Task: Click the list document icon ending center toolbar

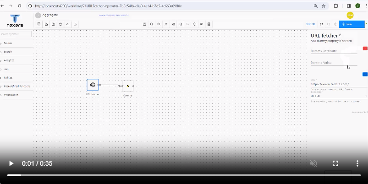Action: [209, 24]
